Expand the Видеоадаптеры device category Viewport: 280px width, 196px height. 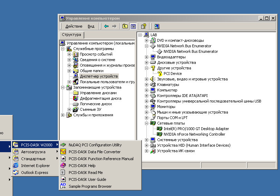click(x=147, y=57)
